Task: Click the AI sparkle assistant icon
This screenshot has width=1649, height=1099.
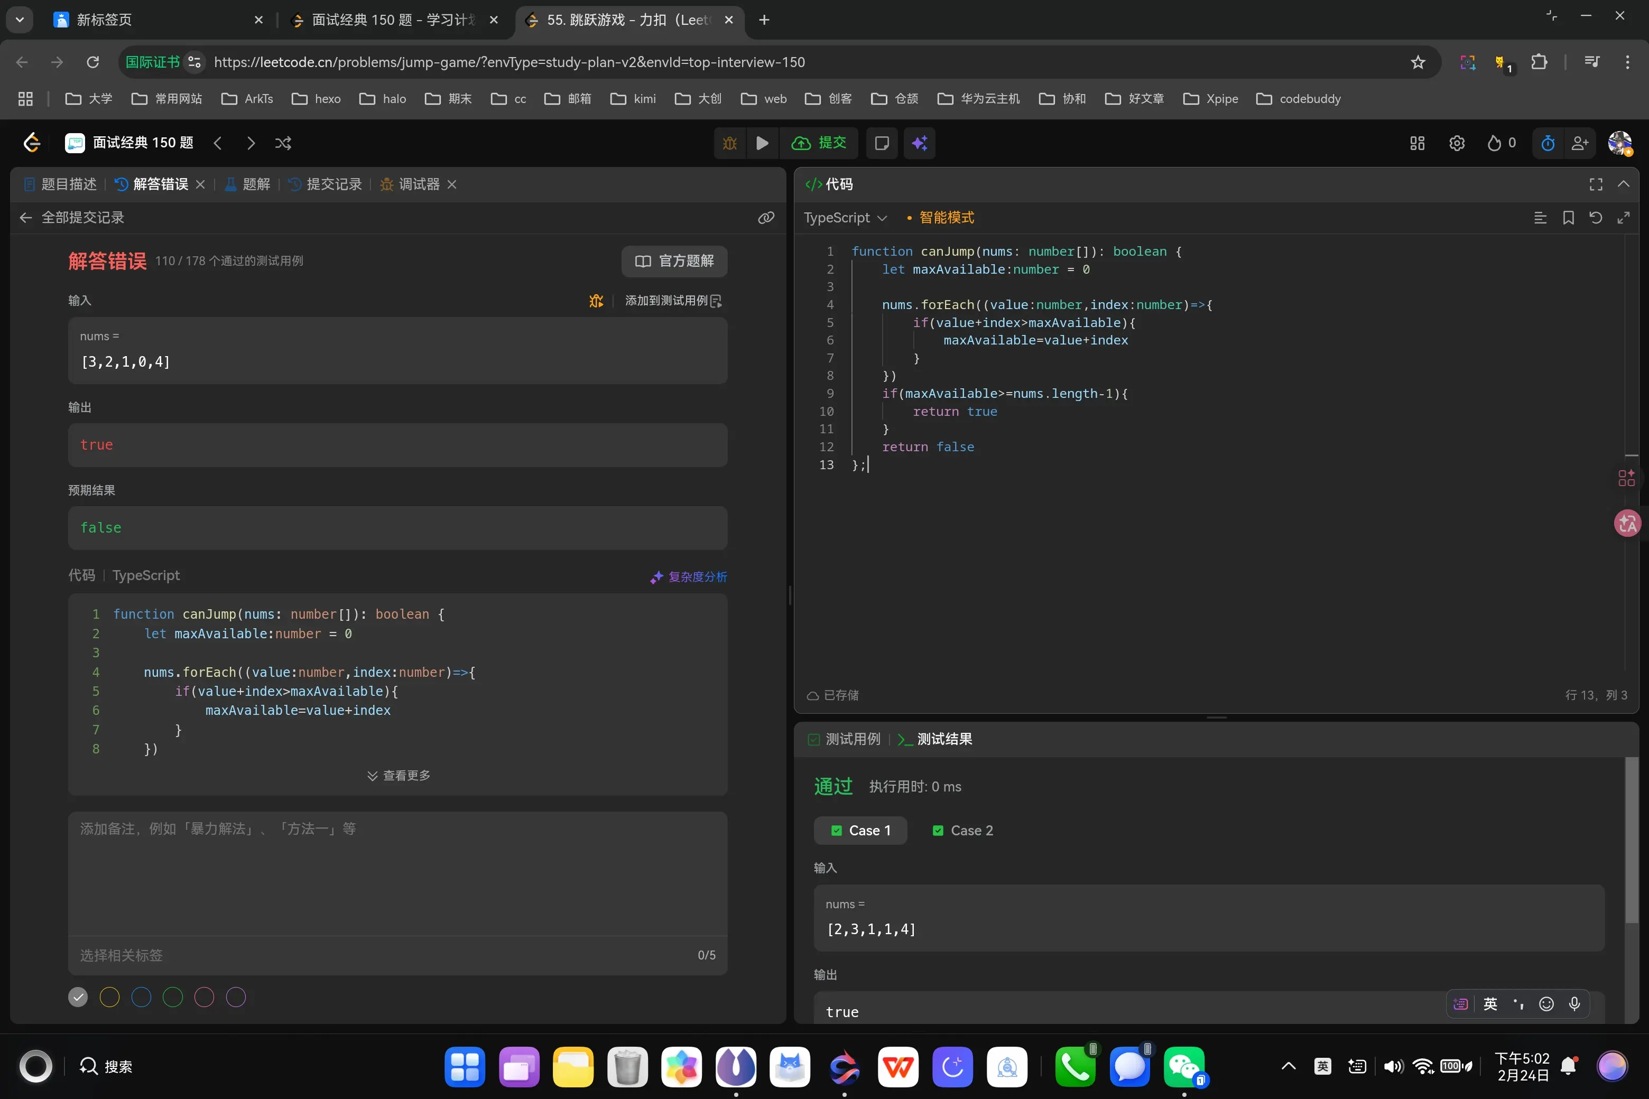Action: [919, 143]
